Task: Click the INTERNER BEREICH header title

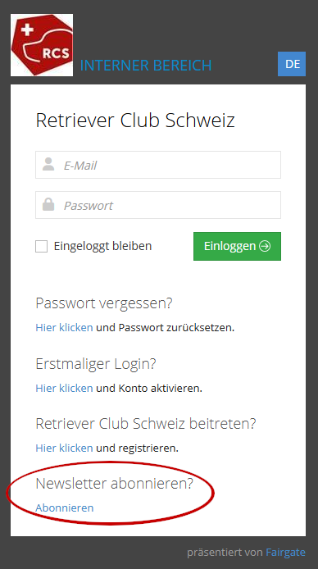Action: (146, 66)
